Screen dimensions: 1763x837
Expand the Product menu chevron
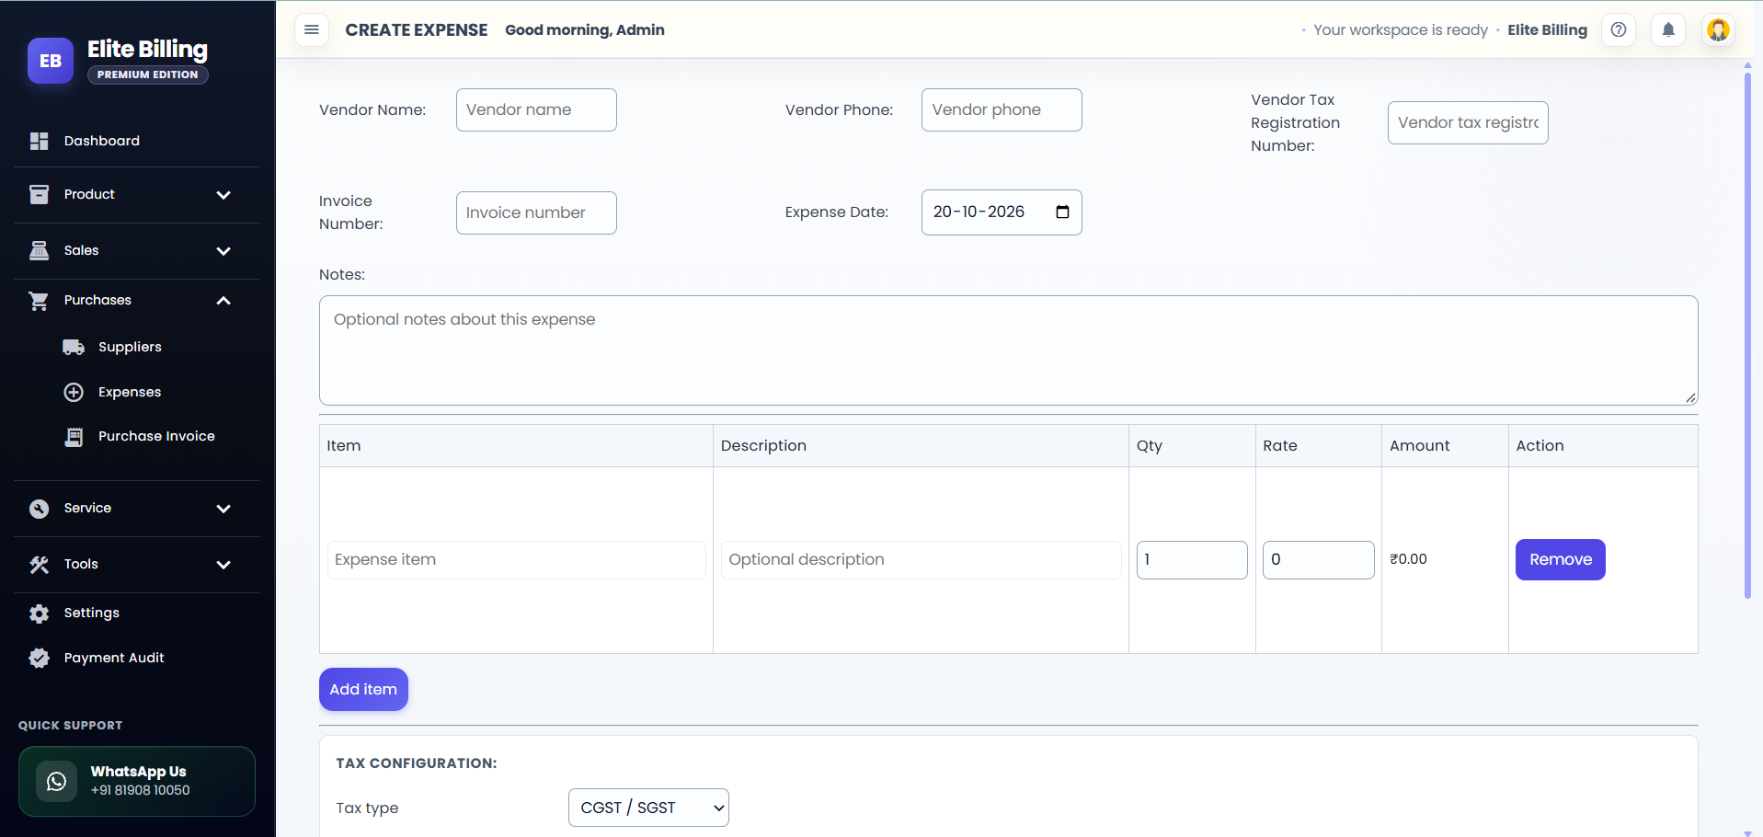223,195
